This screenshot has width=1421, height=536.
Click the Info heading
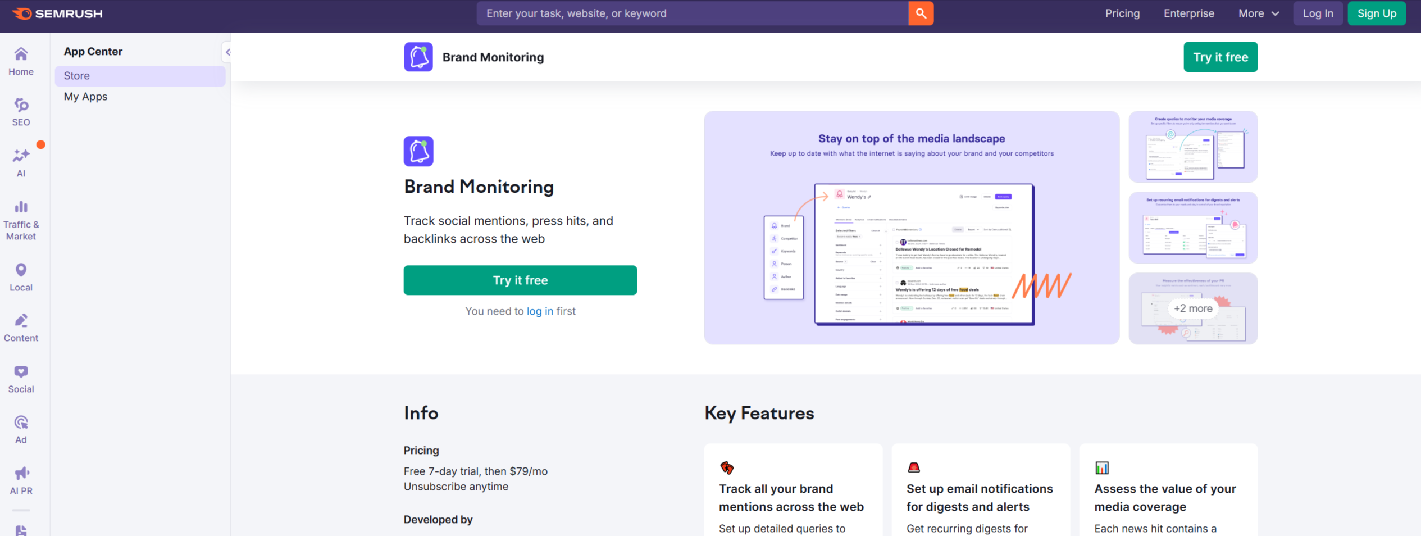point(421,413)
